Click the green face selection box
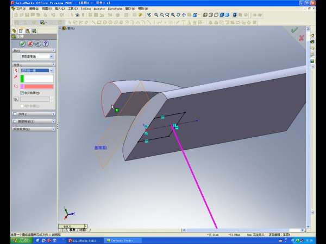 pyautogui.click(x=37, y=79)
